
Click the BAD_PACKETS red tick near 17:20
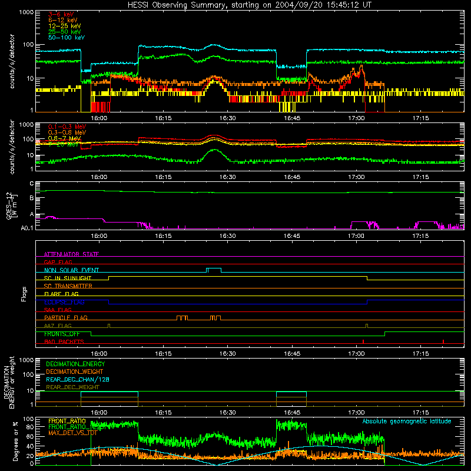click(443, 341)
